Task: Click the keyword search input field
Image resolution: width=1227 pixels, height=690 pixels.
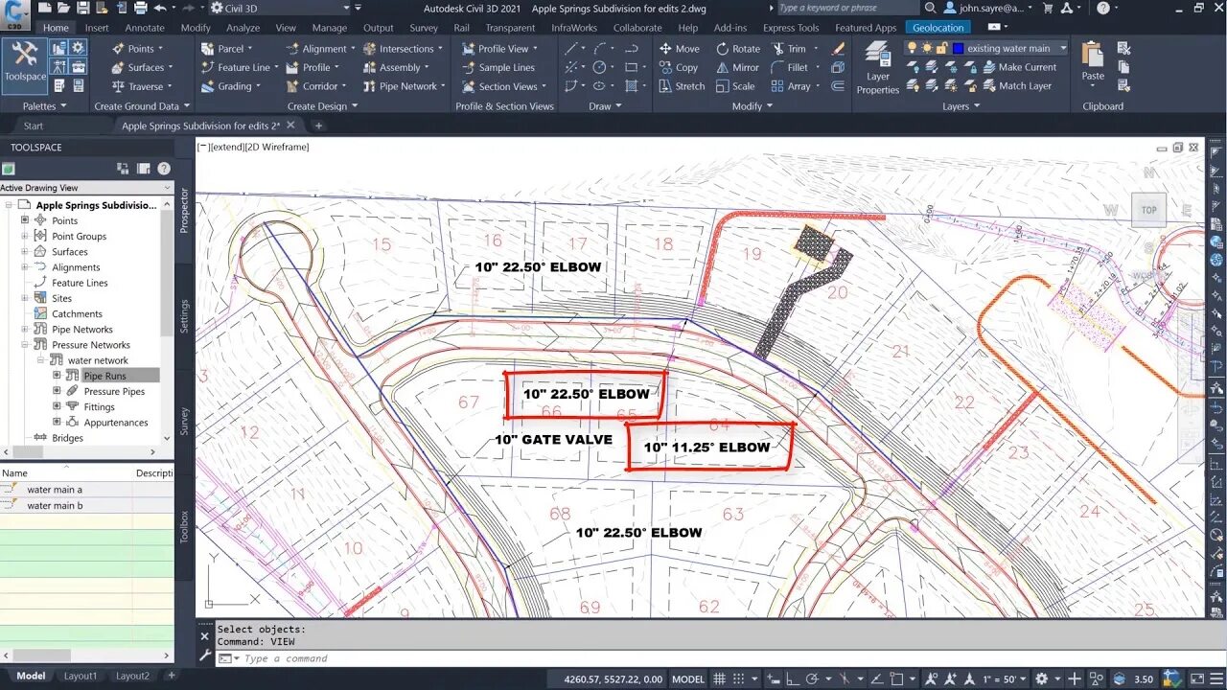Action: 846,8
